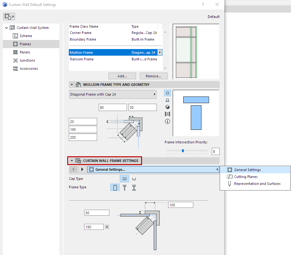The width and height of the screenshot is (291, 255).
Task: Select the 3D cube preview icon
Action: pyautogui.click(x=167, y=107)
